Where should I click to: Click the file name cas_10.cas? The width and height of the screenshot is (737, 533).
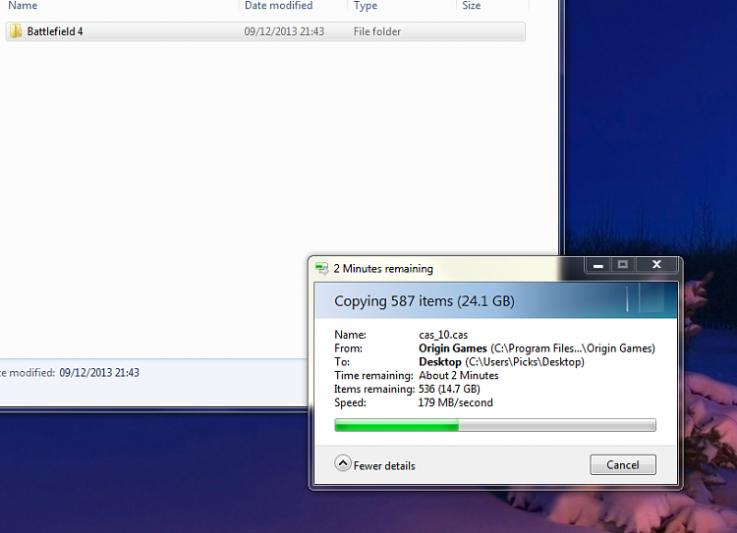(443, 335)
